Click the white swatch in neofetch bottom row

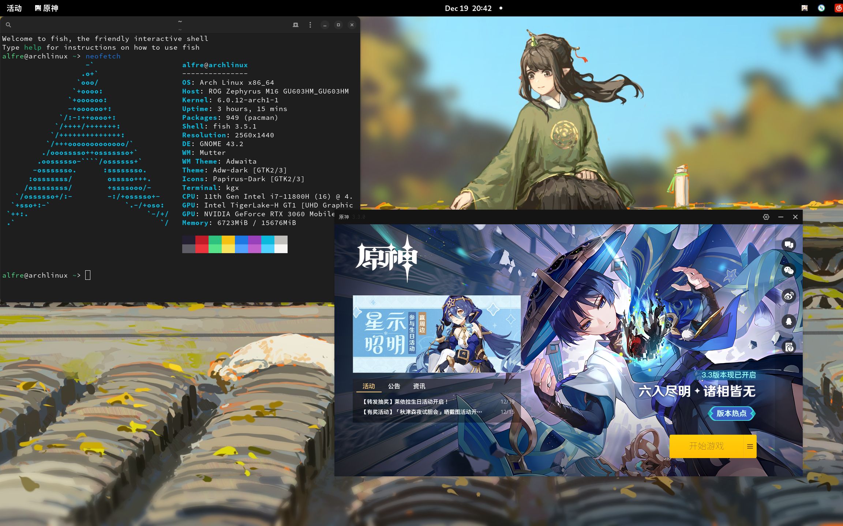click(281, 249)
